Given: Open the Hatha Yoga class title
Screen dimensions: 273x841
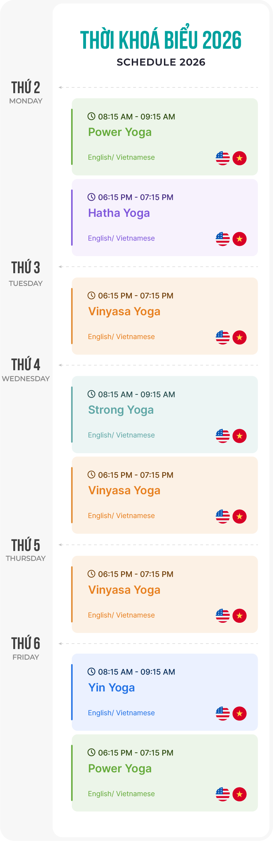Looking at the screenshot, I should [x=119, y=213].
